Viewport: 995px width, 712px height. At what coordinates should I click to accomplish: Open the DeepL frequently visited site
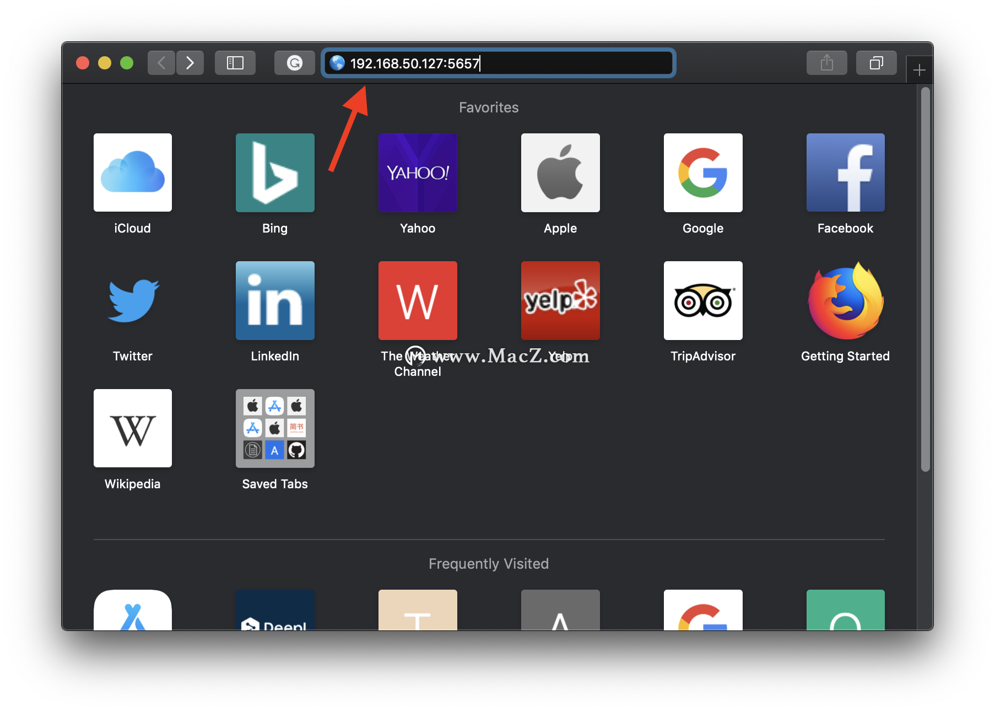275,610
